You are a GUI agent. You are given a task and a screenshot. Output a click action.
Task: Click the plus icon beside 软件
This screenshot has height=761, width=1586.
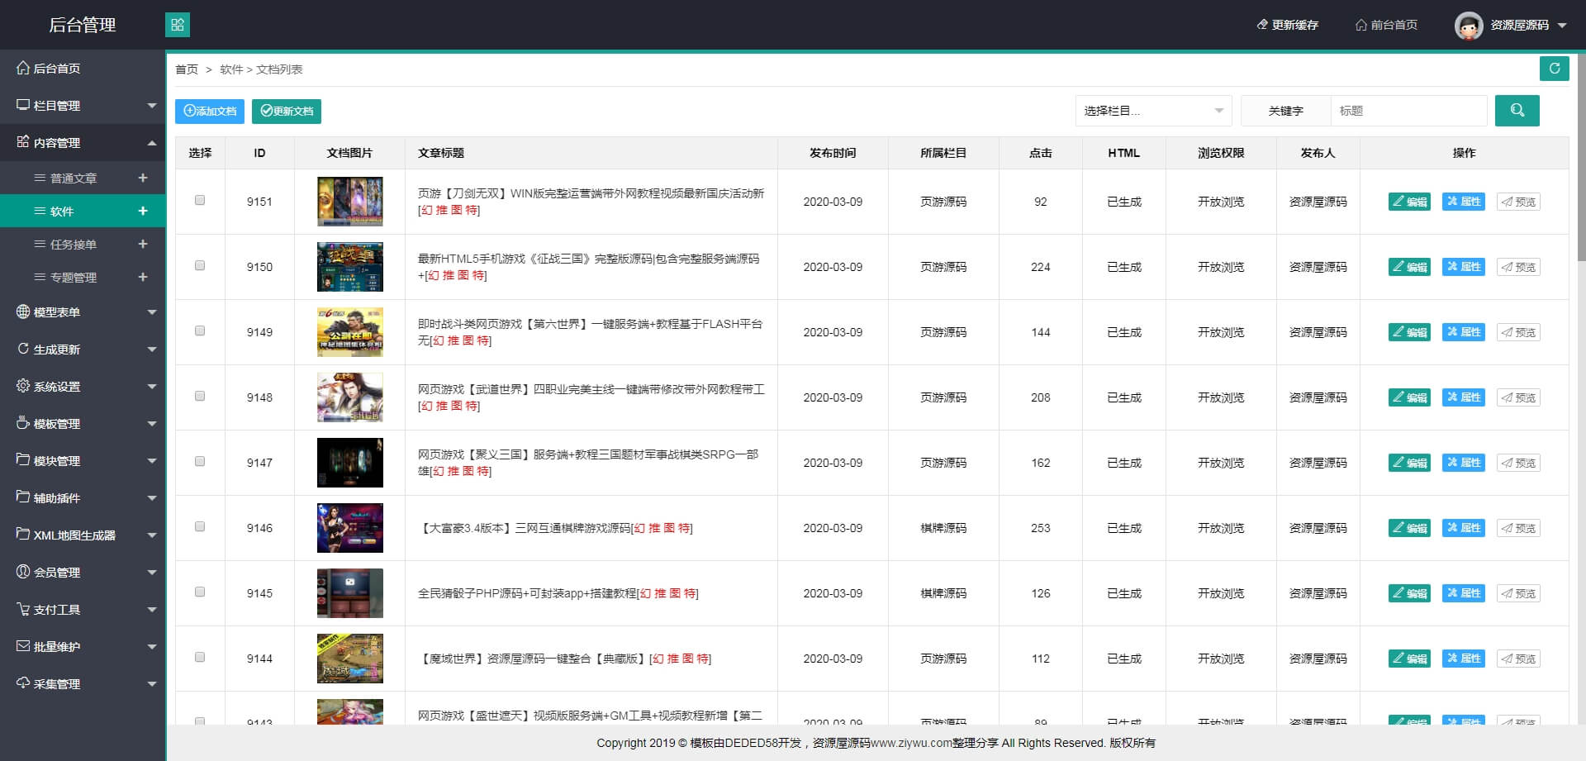143,211
